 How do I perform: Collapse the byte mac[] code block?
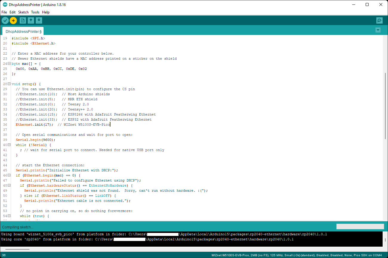pyautogui.click(x=9, y=64)
